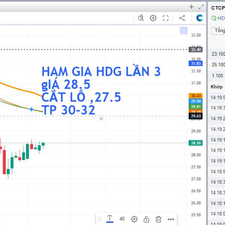Open more options three dots

171,219
